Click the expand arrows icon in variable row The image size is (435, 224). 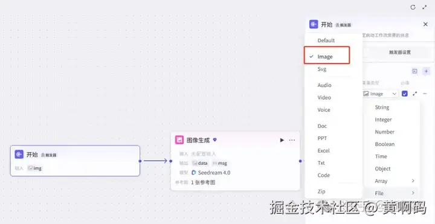point(414,94)
